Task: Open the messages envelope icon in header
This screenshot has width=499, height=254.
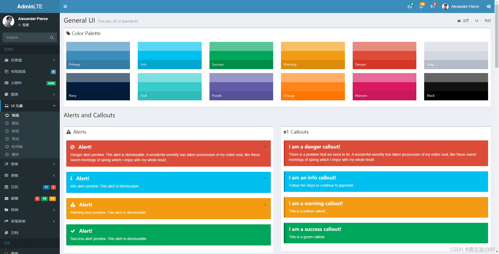Action: tap(410, 6)
